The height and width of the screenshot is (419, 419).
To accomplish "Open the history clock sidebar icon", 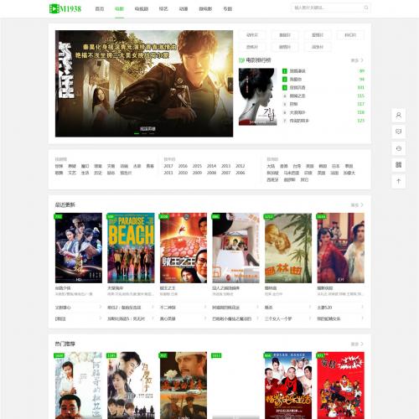I will 399,148.
